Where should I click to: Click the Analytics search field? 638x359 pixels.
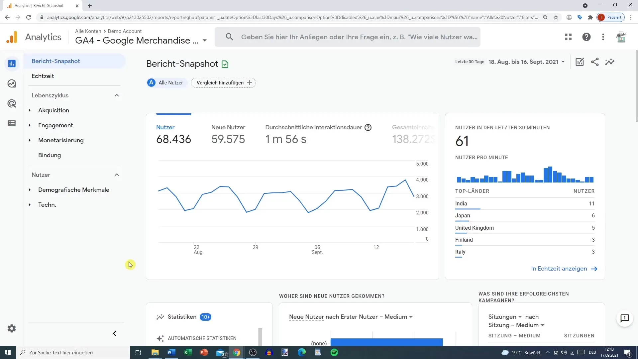click(348, 37)
